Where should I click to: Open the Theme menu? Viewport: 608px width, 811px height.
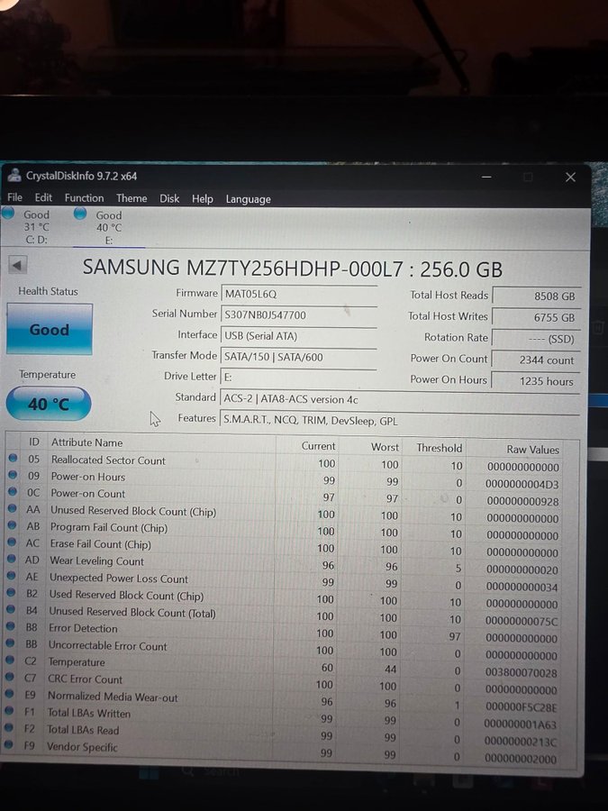pos(132,198)
